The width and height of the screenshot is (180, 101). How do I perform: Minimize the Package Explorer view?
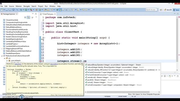tap(33, 14)
